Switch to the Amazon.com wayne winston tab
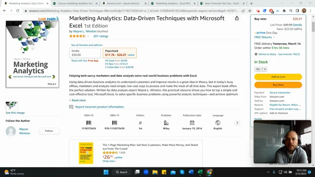This screenshot has width=315, height=177. 125,3
